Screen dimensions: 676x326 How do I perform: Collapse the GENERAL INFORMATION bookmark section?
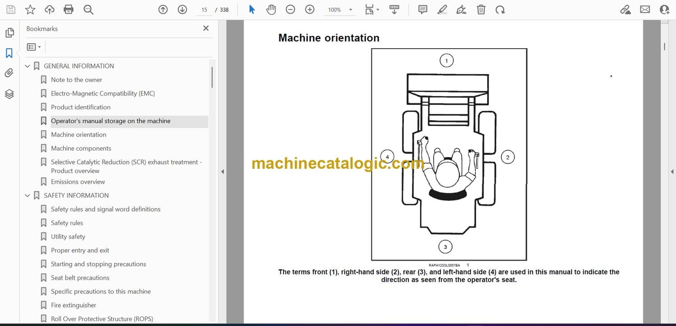[x=27, y=66]
